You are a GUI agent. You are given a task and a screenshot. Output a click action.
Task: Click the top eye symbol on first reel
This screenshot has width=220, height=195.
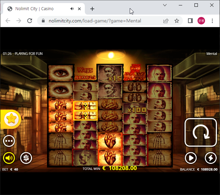pyautogui.click(x=61, y=73)
